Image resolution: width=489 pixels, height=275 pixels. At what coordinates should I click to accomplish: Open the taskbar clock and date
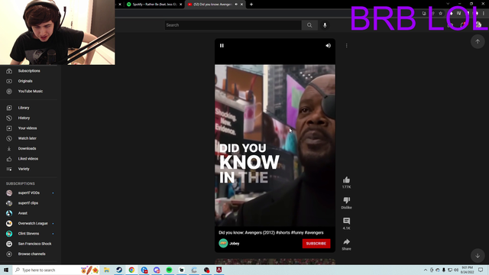[467, 270]
